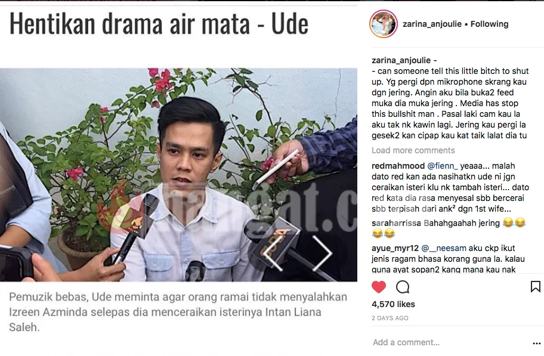Save post with the bookmark icon
This screenshot has width=544, height=356.
coord(535,287)
